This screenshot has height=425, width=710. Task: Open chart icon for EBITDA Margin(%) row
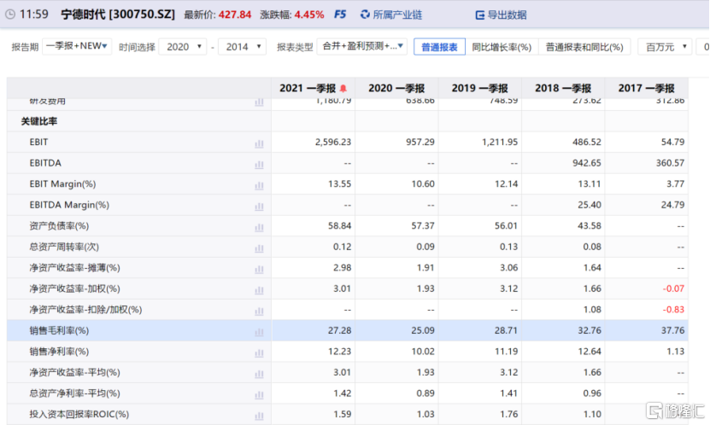tap(259, 207)
